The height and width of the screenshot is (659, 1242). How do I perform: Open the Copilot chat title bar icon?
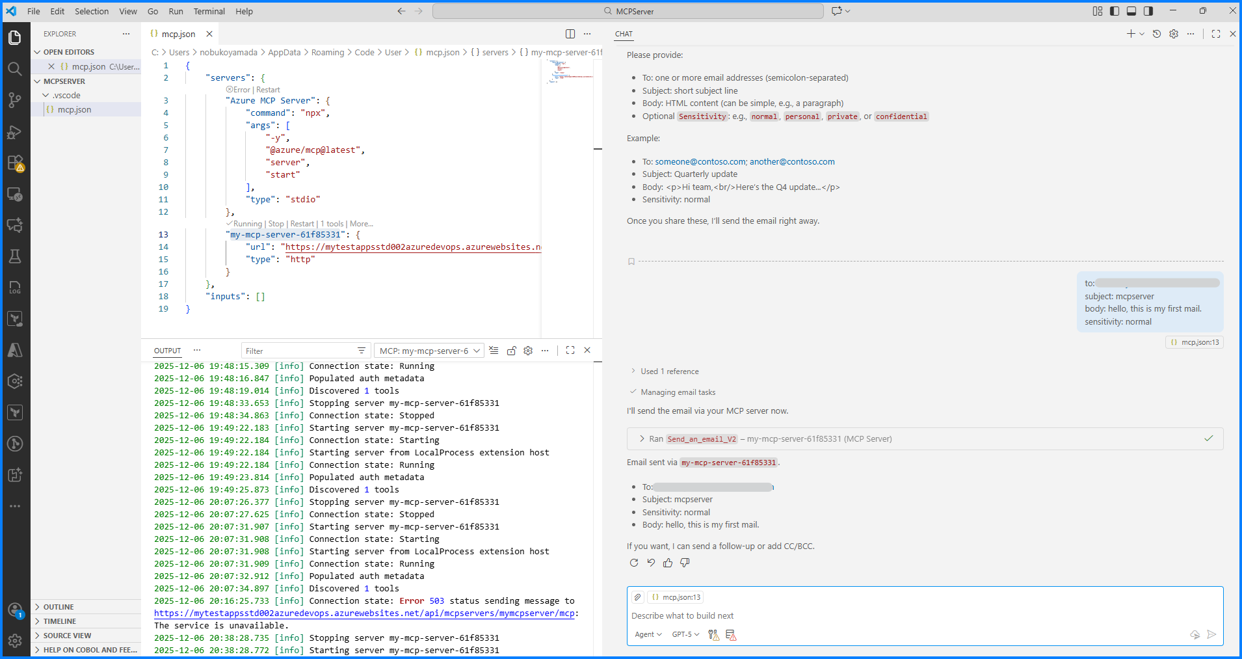(837, 11)
